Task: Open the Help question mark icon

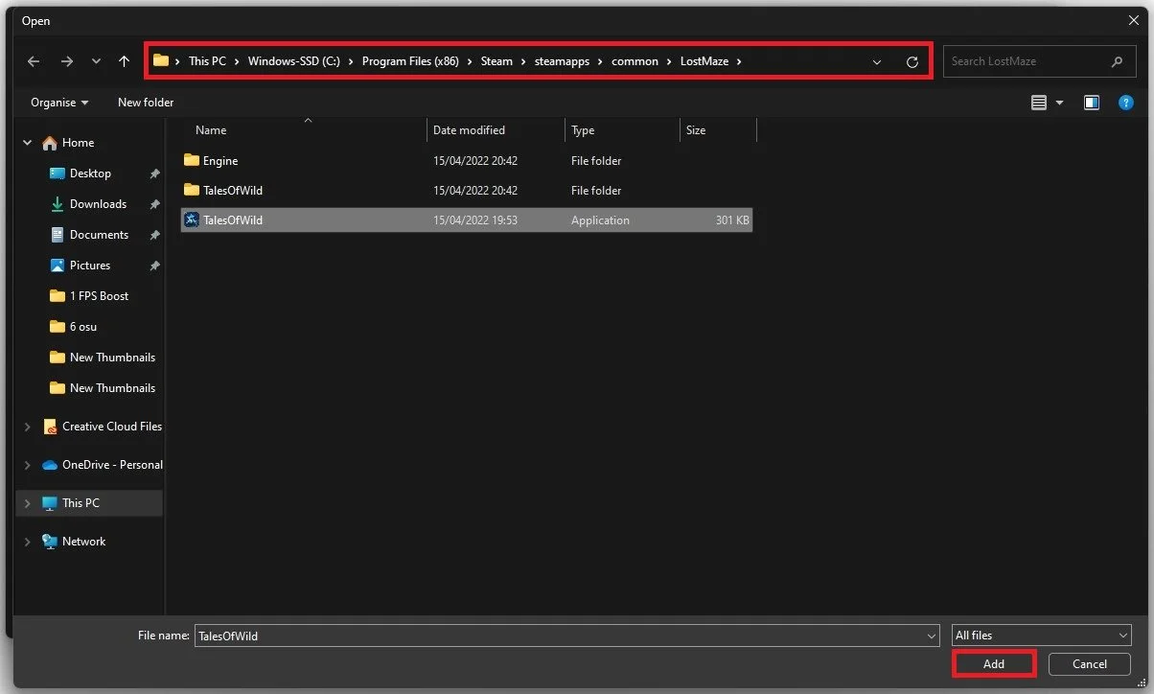Action: coord(1125,103)
